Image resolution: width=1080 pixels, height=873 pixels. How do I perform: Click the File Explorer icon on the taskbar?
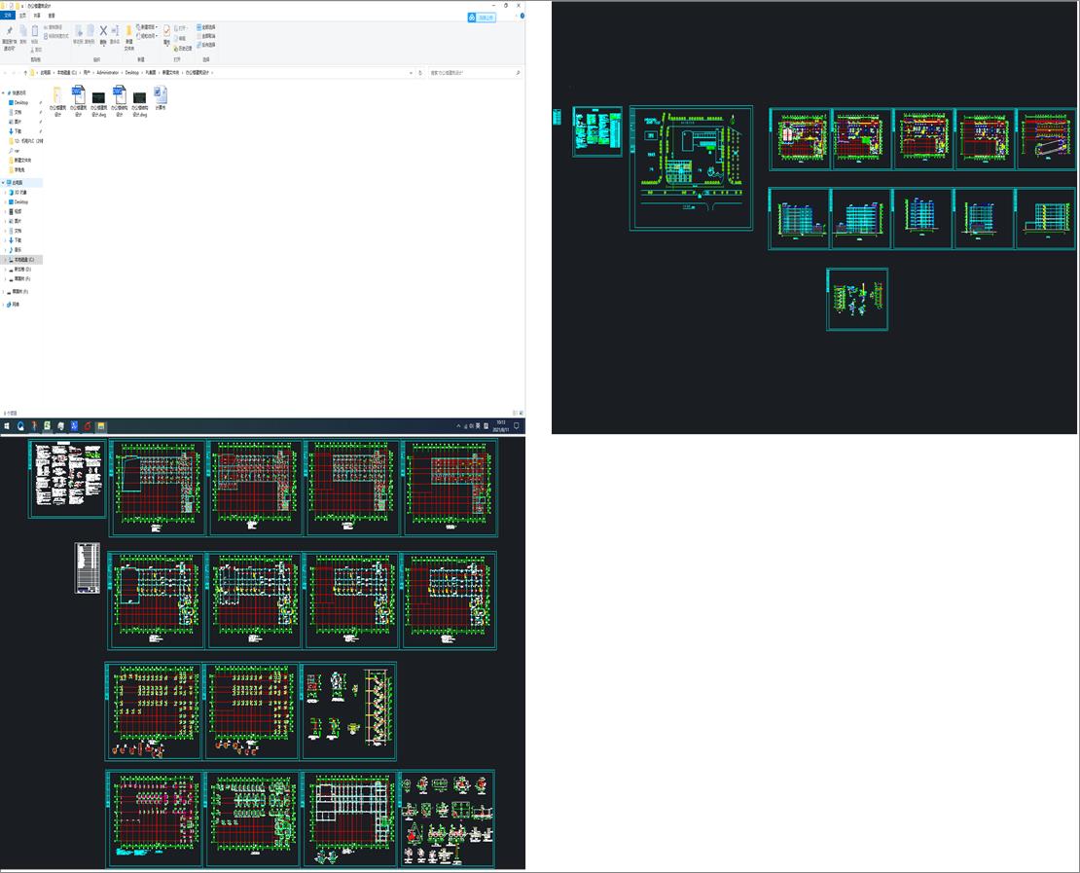(100, 426)
